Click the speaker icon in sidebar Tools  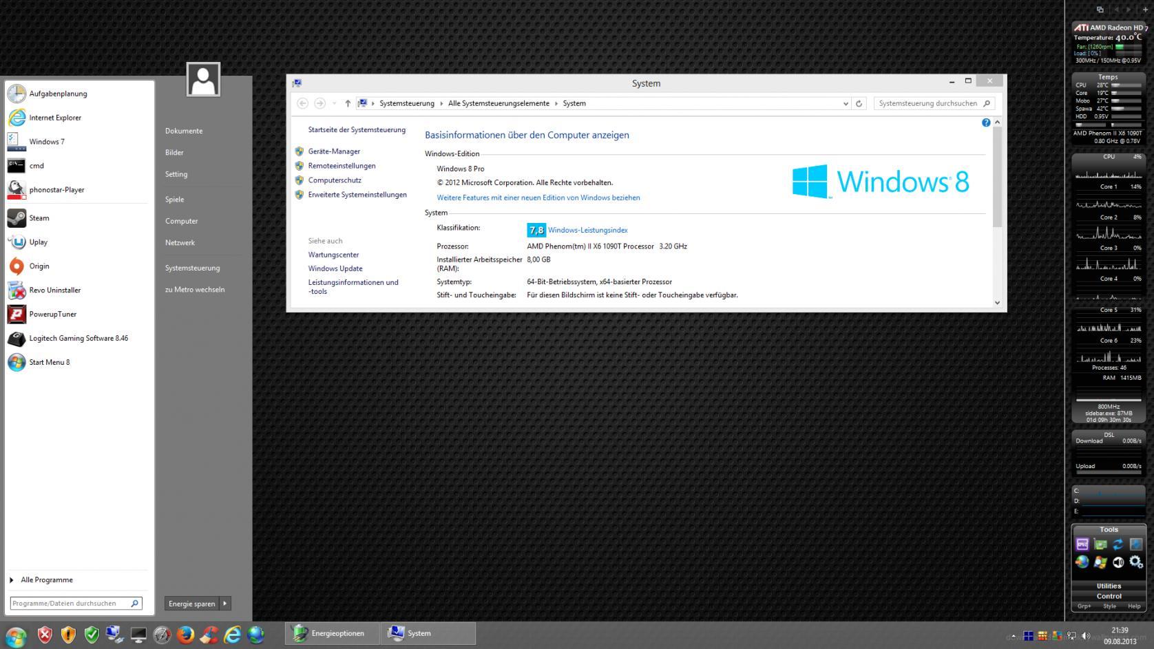coord(1118,562)
